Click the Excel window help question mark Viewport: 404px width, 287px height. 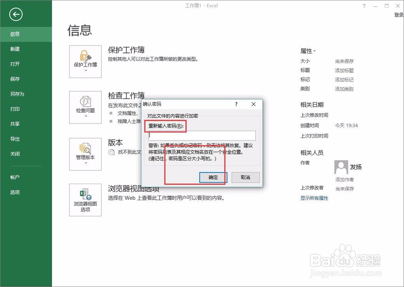(364, 6)
